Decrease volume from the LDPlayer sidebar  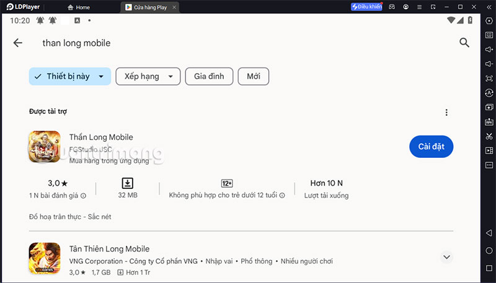click(x=489, y=64)
